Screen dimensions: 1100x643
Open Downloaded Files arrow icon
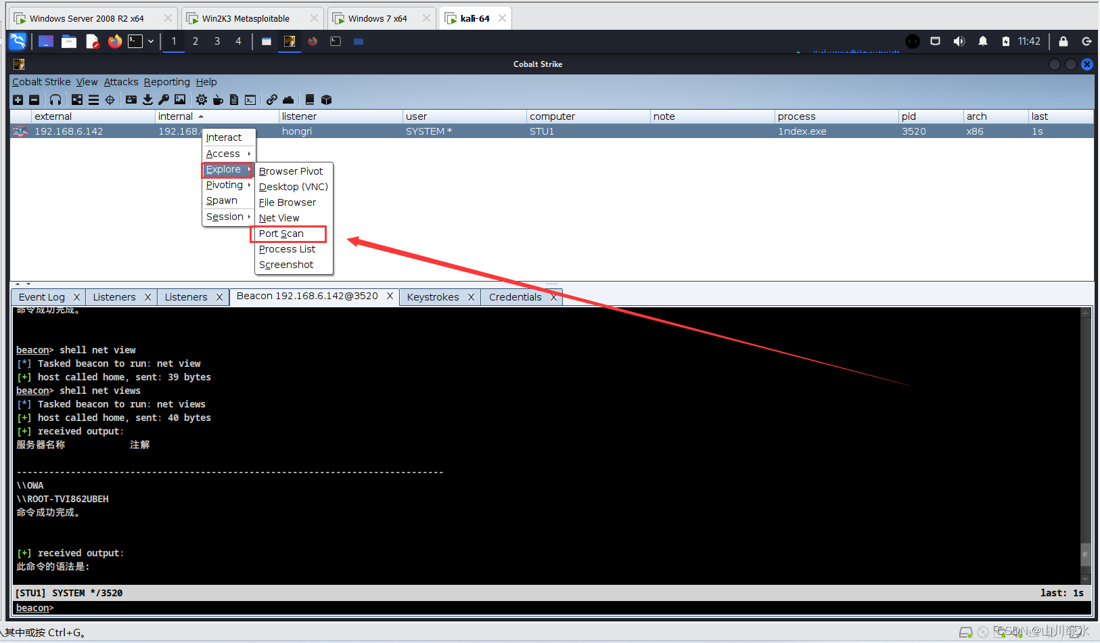pyautogui.click(x=147, y=99)
